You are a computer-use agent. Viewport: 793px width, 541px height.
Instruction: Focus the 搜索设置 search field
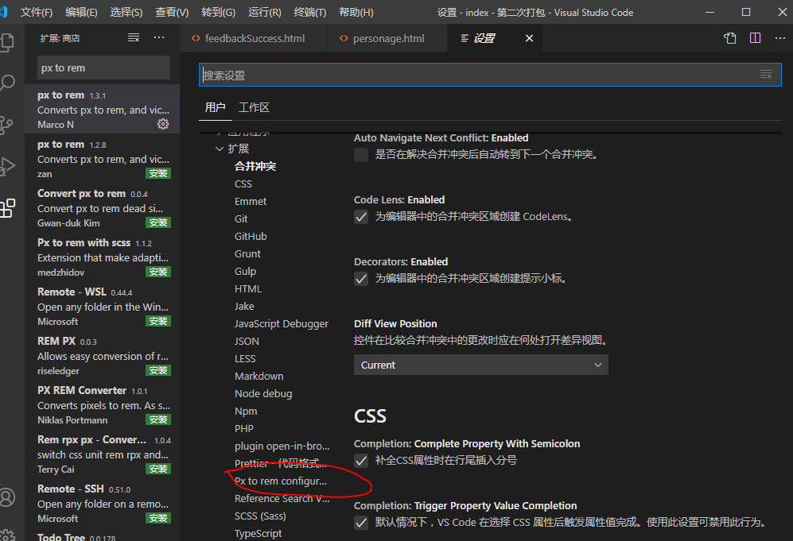click(490, 75)
